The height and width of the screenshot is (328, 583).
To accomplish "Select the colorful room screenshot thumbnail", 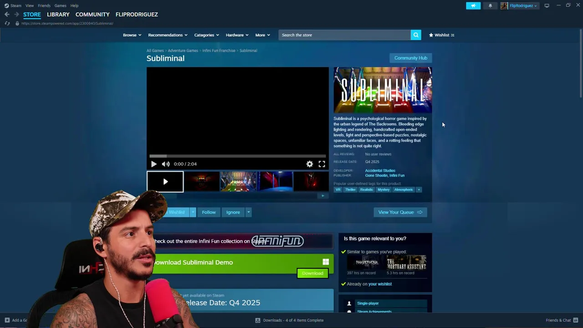I will click(239, 182).
